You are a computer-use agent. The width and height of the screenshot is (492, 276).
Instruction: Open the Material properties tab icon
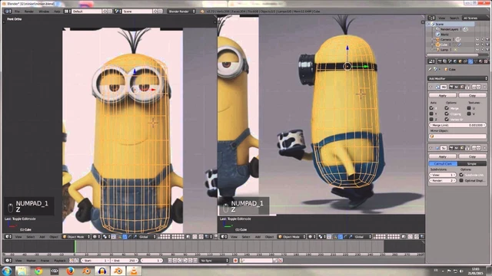click(x=480, y=61)
